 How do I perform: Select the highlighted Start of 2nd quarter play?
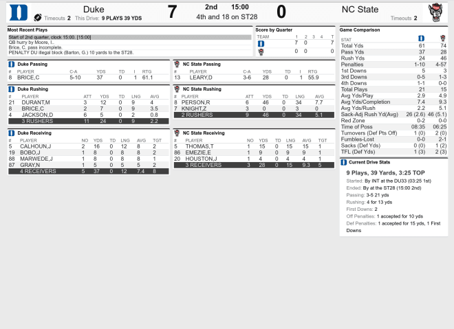tap(130, 37)
